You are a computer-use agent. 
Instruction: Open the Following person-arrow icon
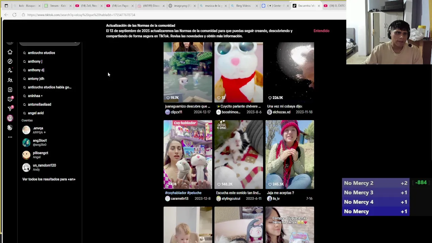[x=10, y=71]
